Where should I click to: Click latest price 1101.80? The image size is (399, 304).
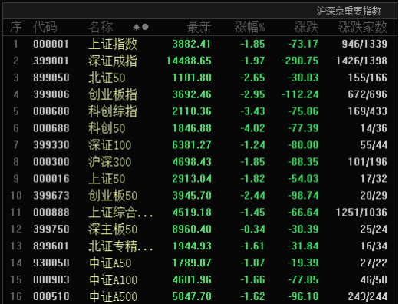(192, 78)
